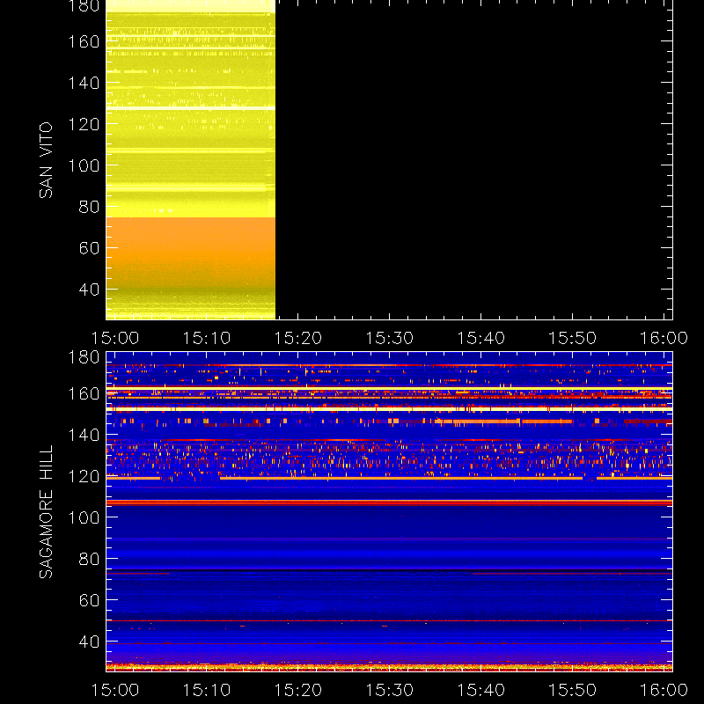This screenshot has height=704, width=704.
Task: Select the 80 tick label on San Vito axis
Action: click(89, 207)
